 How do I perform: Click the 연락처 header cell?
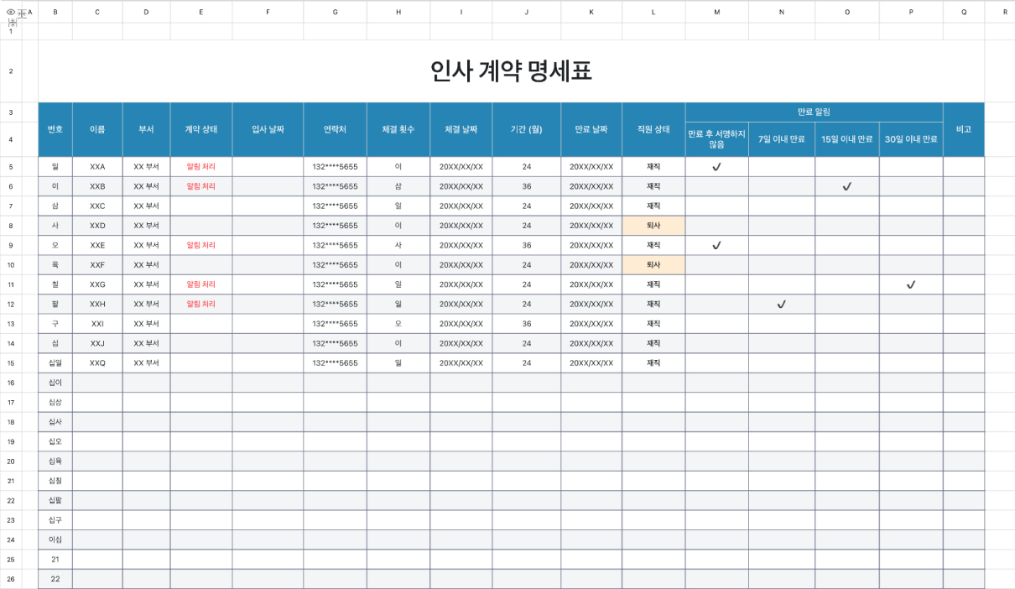point(336,130)
